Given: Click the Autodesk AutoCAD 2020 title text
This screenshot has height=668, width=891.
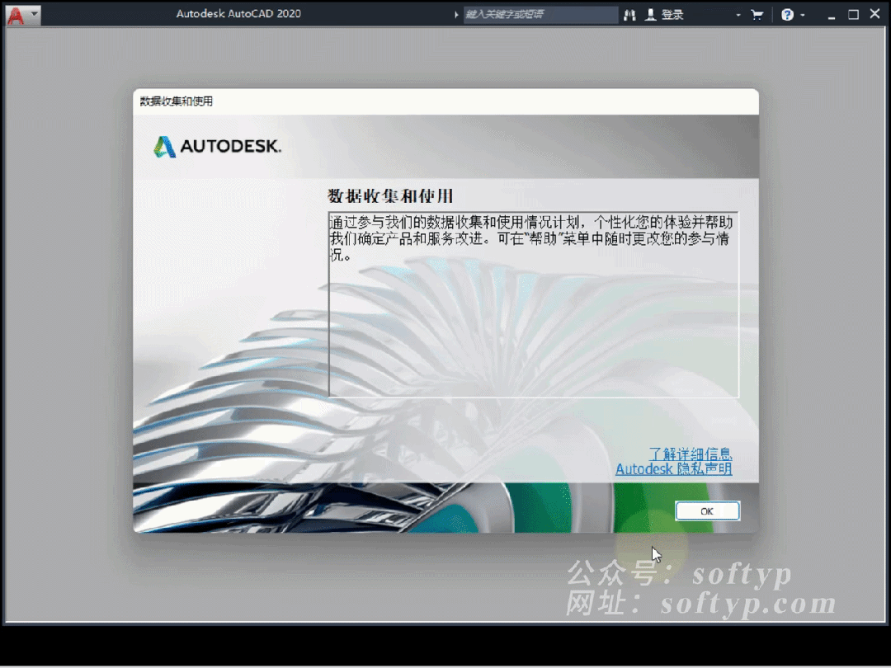Looking at the screenshot, I should click(238, 14).
